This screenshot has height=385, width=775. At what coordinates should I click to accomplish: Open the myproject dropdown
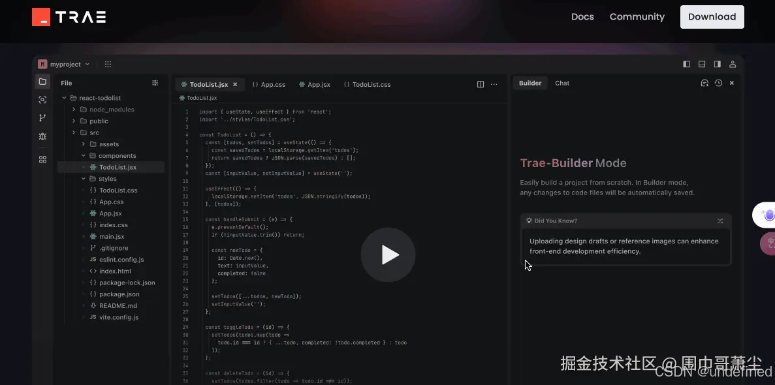64,64
